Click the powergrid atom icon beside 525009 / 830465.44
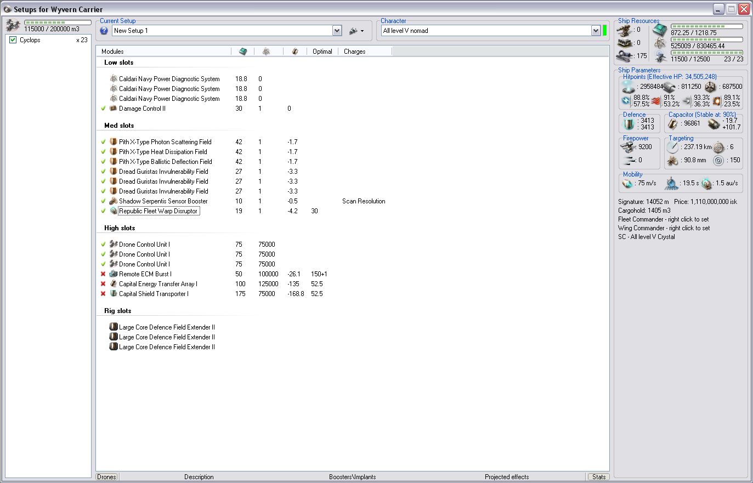Screen dimensions: 753x483 click(x=660, y=43)
